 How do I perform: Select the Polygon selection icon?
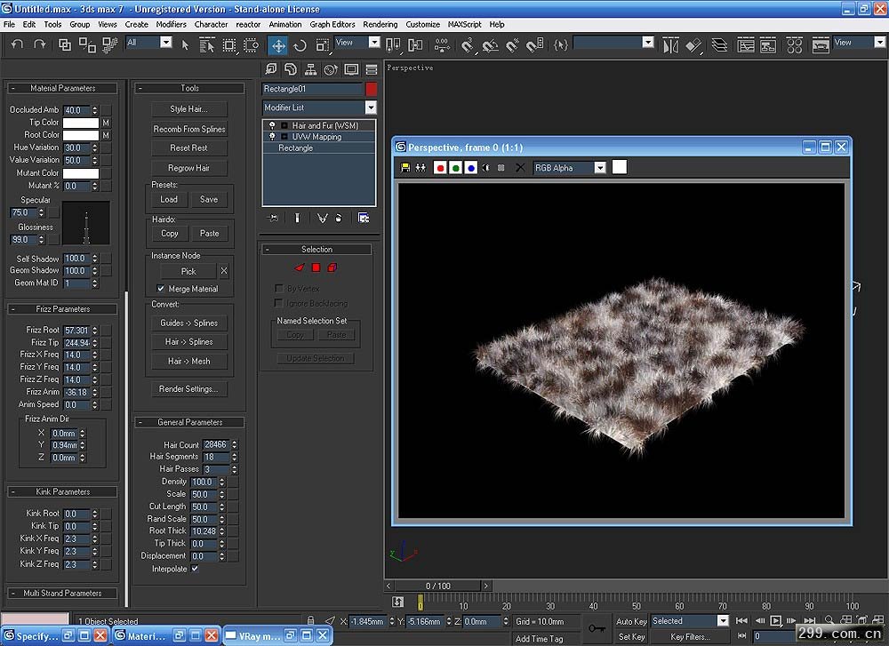tap(316, 267)
